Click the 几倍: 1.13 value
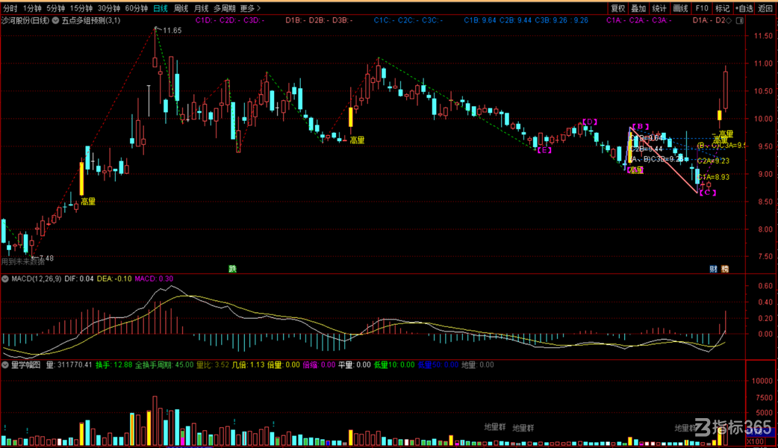 point(249,364)
